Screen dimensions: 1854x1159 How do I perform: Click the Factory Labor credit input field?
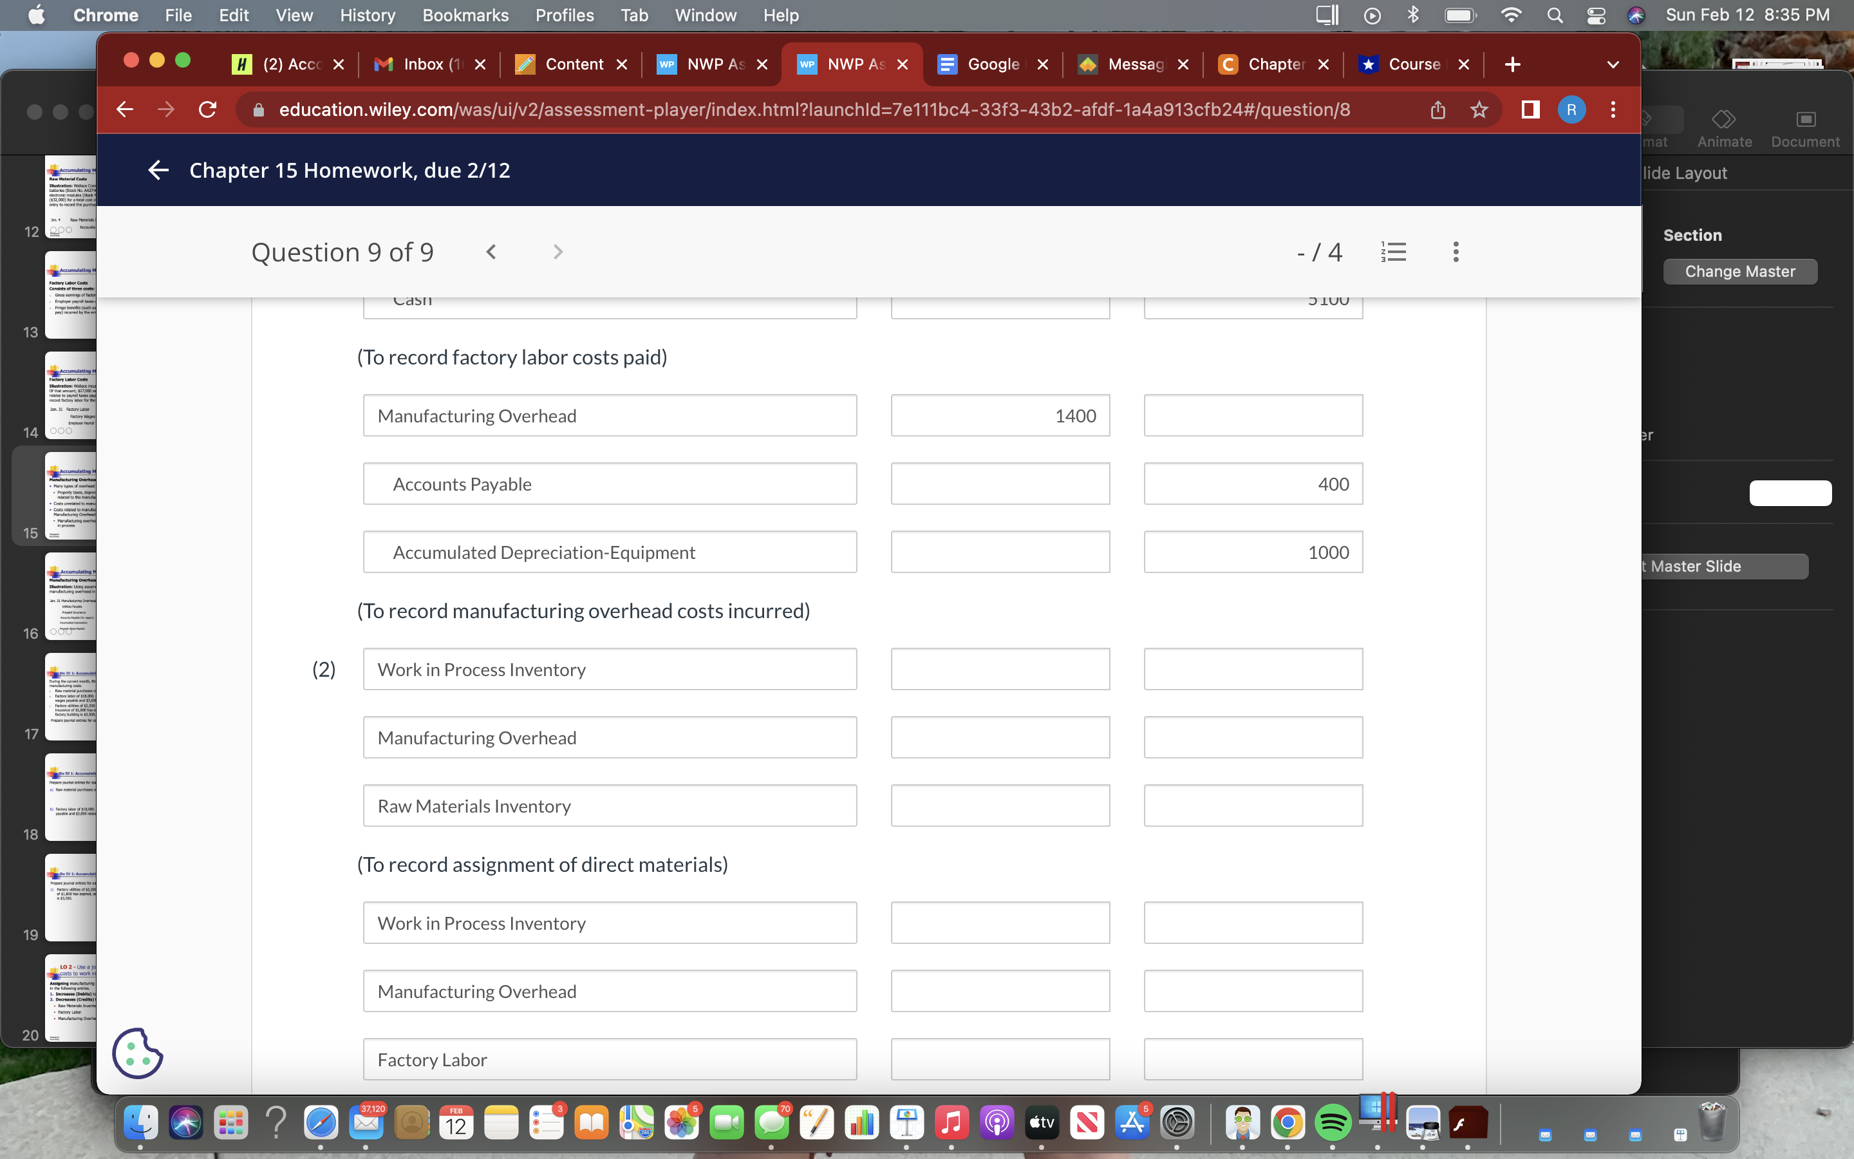click(x=1253, y=1059)
